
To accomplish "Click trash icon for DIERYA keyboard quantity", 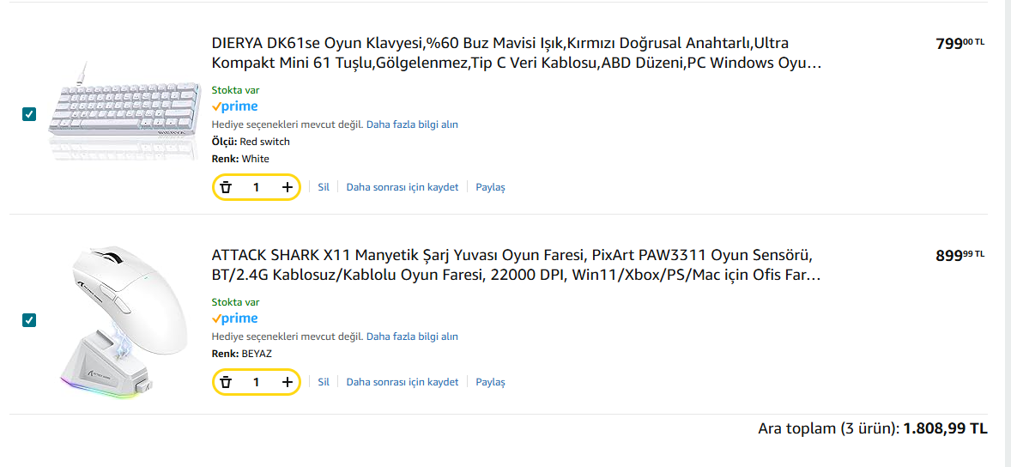I will click(x=226, y=187).
